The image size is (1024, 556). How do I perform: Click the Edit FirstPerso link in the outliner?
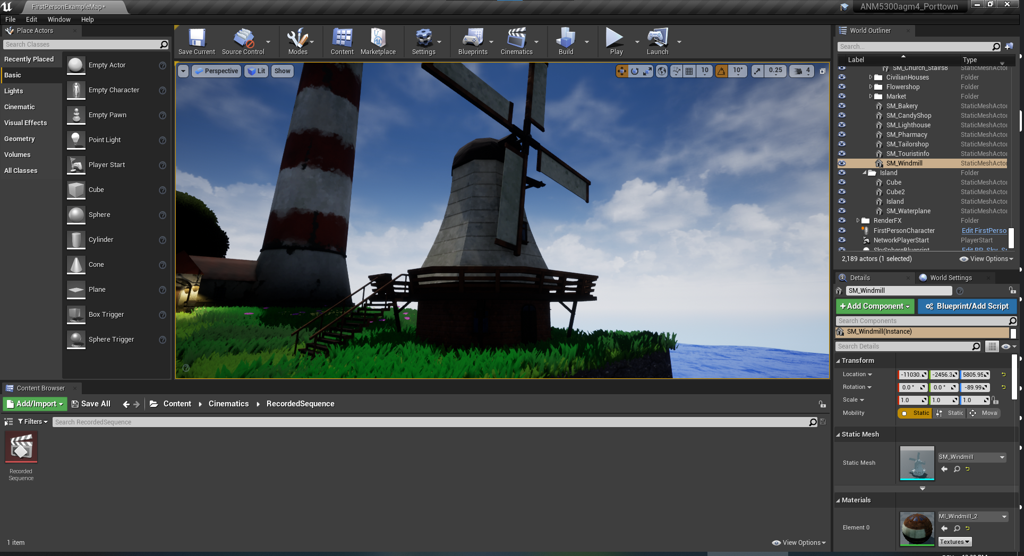click(x=984, y=231)
